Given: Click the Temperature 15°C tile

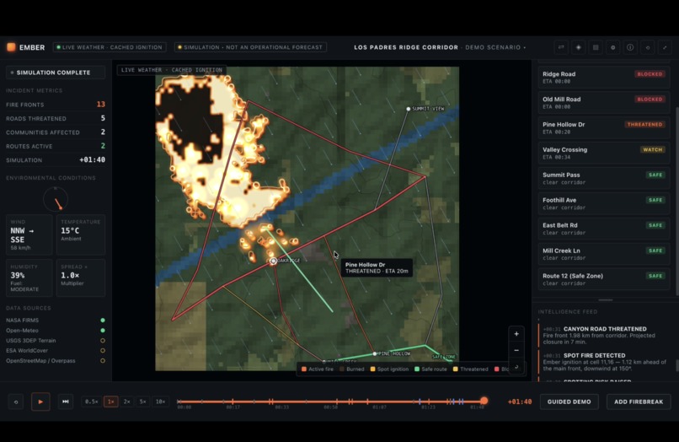Looking at the screenshot, I should 81,234.
